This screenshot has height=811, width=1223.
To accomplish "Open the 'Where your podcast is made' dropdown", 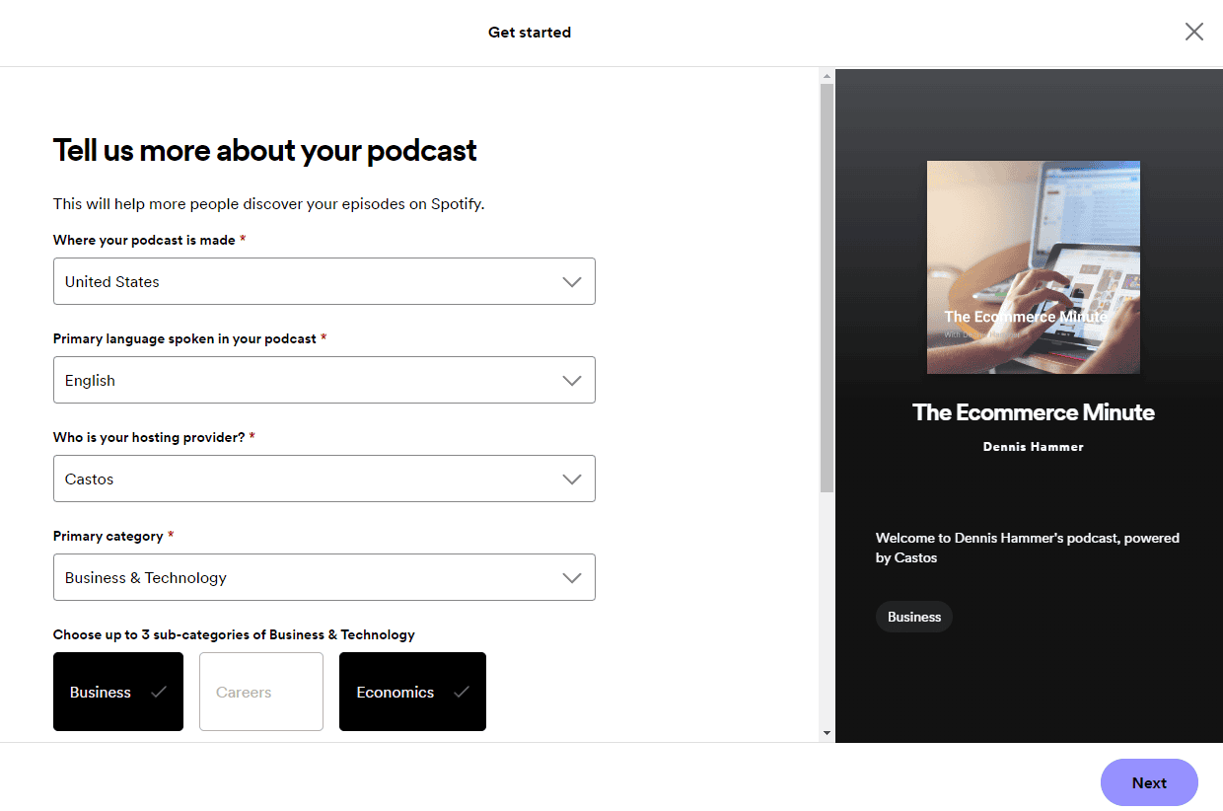I will click(x=324, y=281).
